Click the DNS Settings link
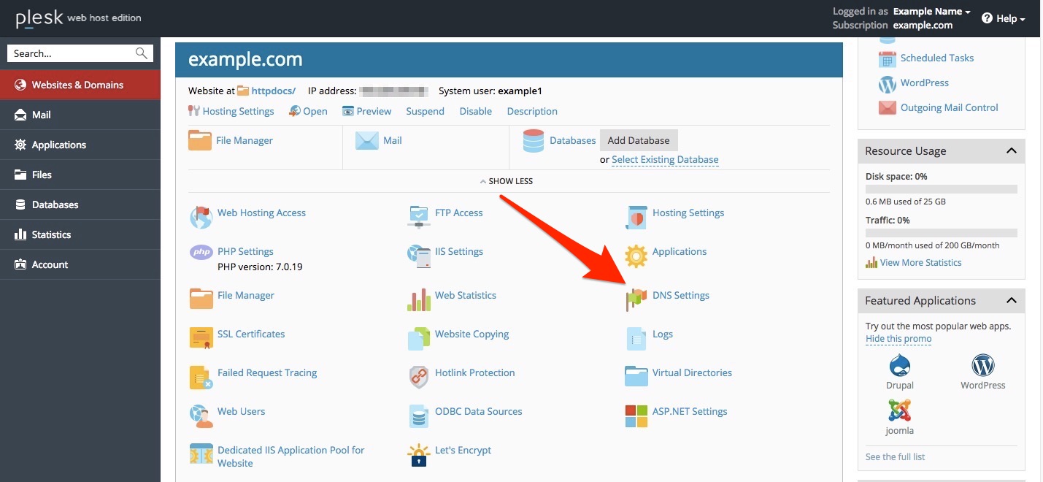This screenshot has height=482, width=1043. pos(681,296)
